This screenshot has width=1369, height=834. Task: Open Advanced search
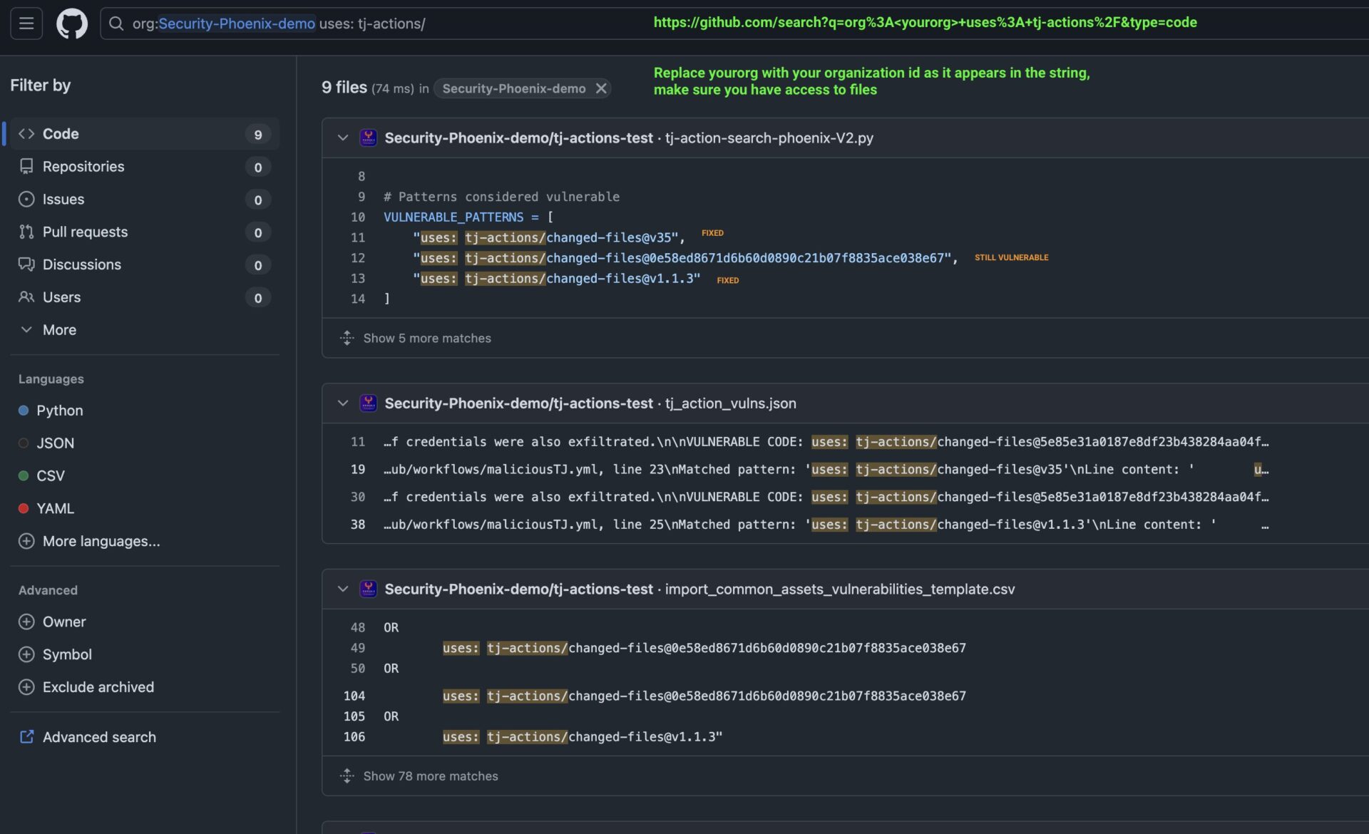click(99, 736)
